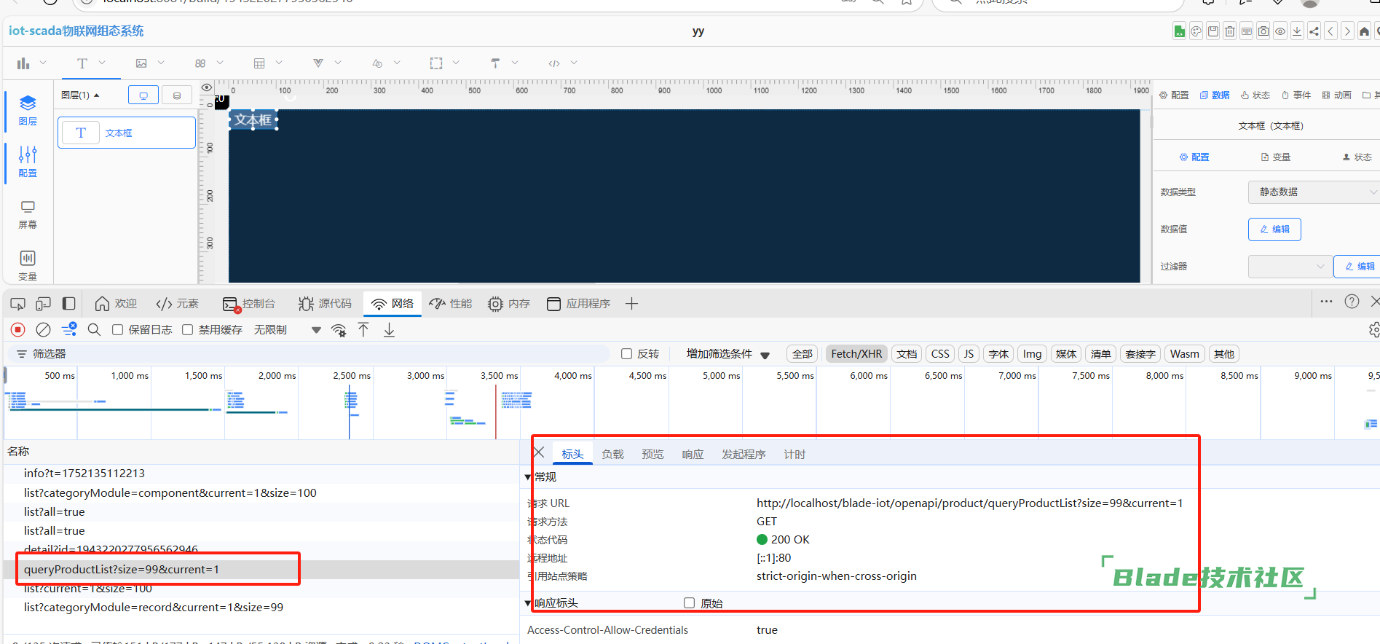Click the record network log button
The height and width of the screenshot is (644, 1380).
(18, 330)
